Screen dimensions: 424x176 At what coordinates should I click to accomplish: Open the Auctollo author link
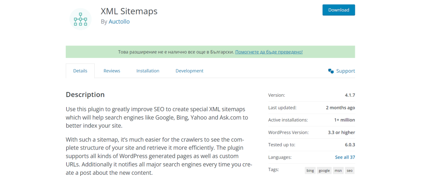pos(119,21)
